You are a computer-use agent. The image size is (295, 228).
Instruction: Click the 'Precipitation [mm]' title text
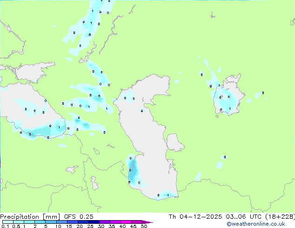pyautogui.click(x=30, y=217)
